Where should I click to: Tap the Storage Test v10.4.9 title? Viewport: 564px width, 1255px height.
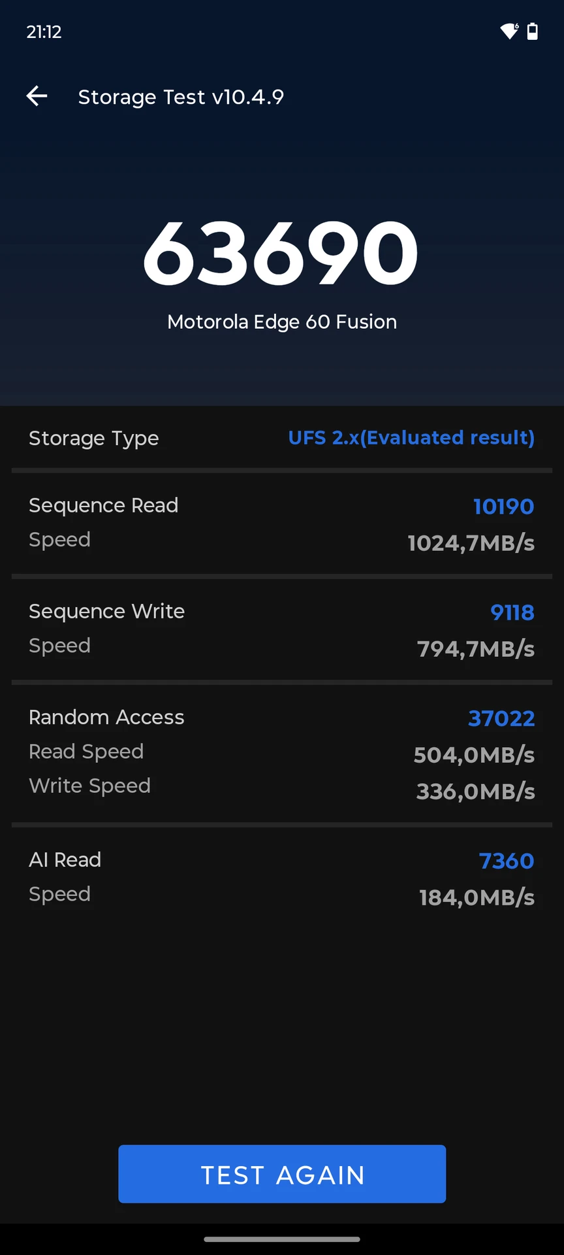tap(181, 97)
